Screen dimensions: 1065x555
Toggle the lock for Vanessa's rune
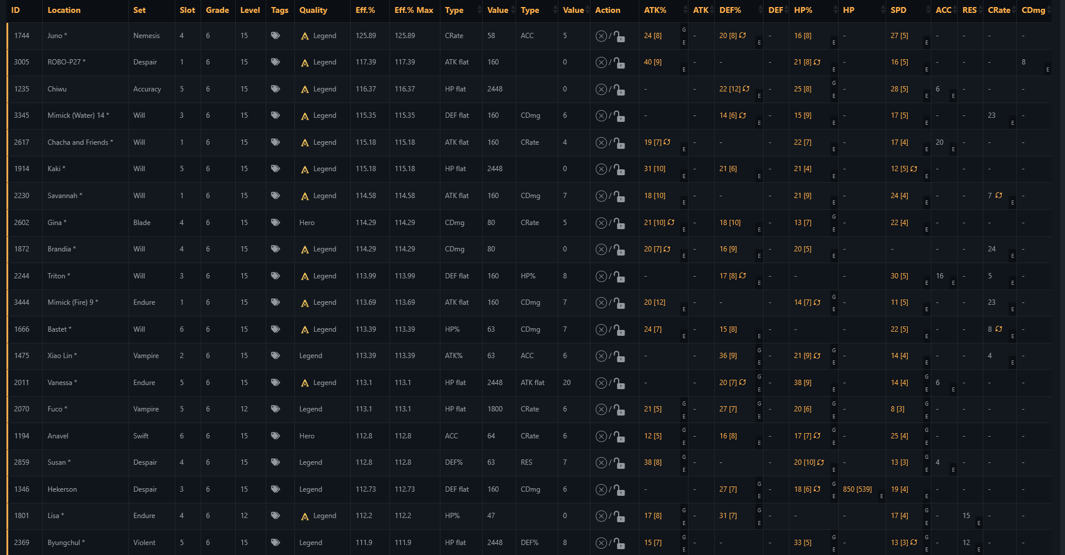click(x=619, y=383)
